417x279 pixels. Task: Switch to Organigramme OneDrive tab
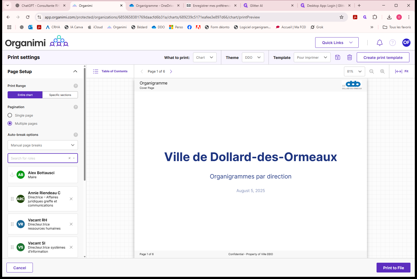[155, 5]
